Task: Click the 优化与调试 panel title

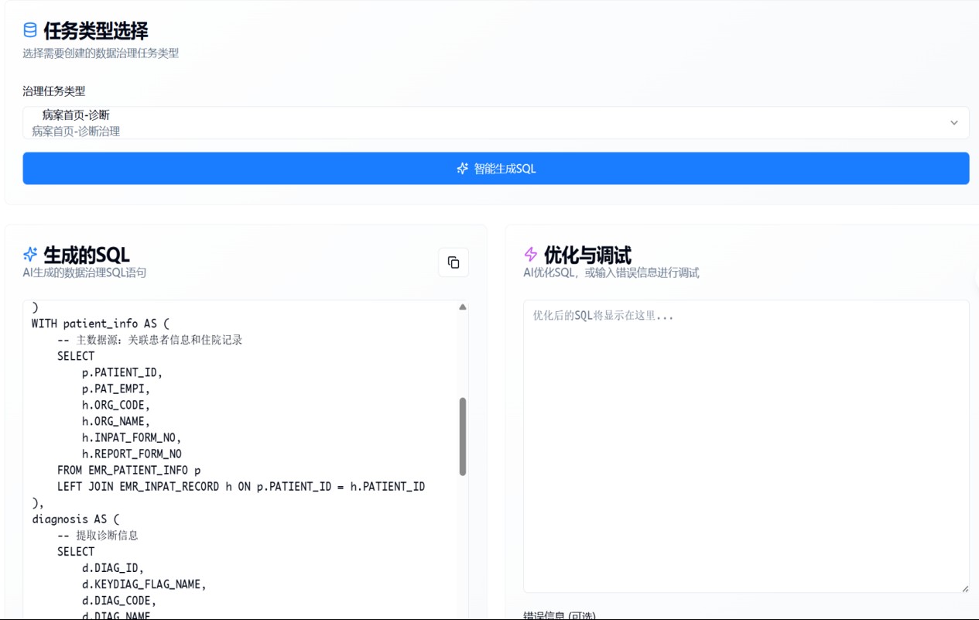Action: coord(587,255)
